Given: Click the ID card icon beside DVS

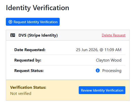Looking at the screenshot, I should (x=13, y=35).
